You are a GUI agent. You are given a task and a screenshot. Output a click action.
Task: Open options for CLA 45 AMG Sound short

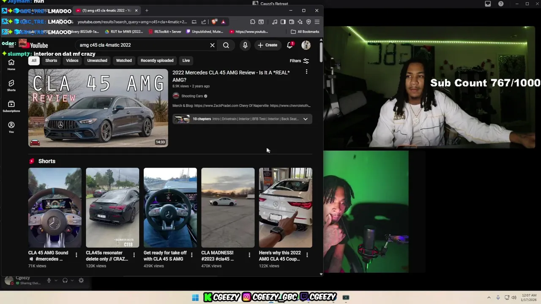click(76, 255)
